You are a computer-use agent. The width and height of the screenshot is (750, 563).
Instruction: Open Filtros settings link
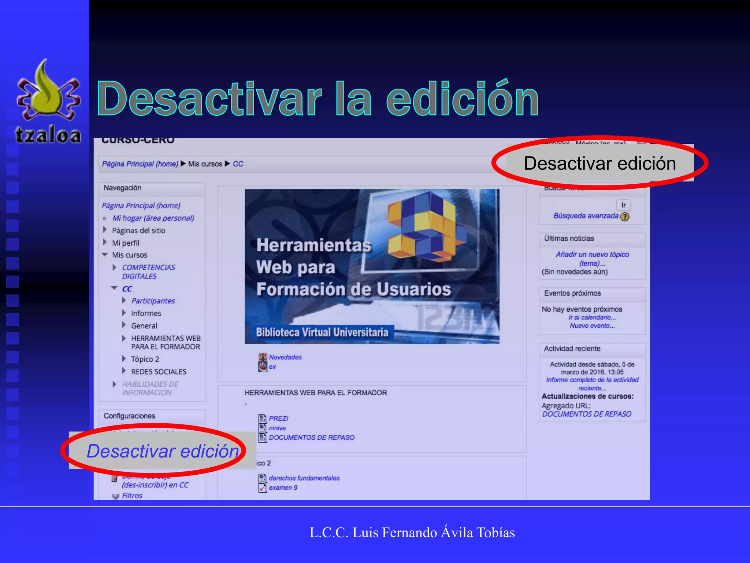132,496
